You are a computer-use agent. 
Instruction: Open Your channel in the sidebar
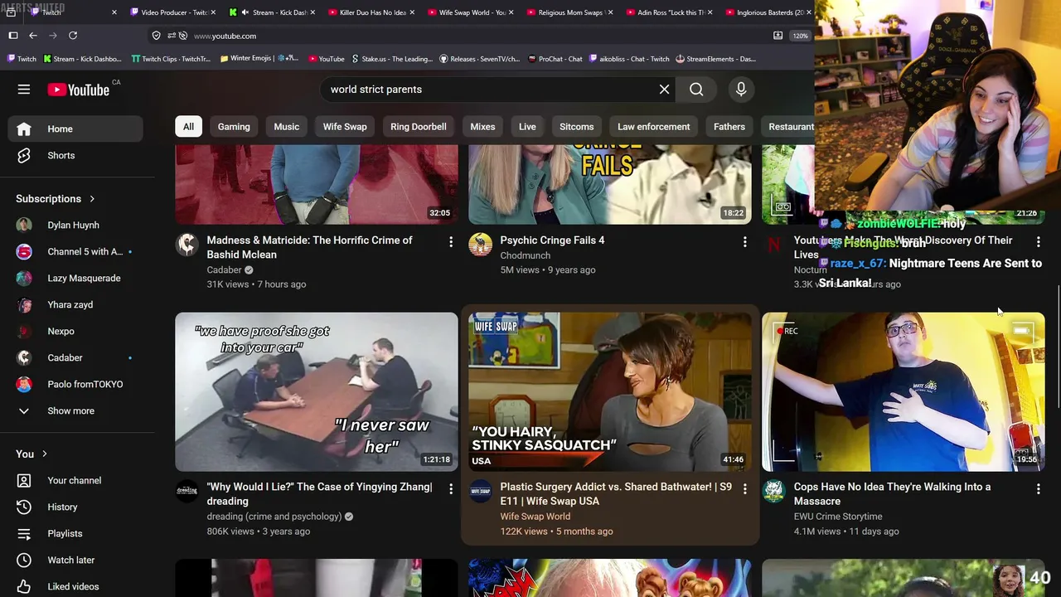75,481
